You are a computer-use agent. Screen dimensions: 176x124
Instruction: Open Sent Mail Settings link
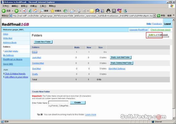coord(117,69)
